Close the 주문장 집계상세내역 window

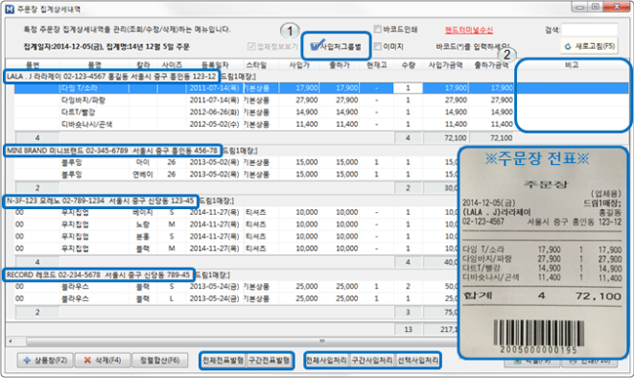pyautogui.click(x=617, y=7)
